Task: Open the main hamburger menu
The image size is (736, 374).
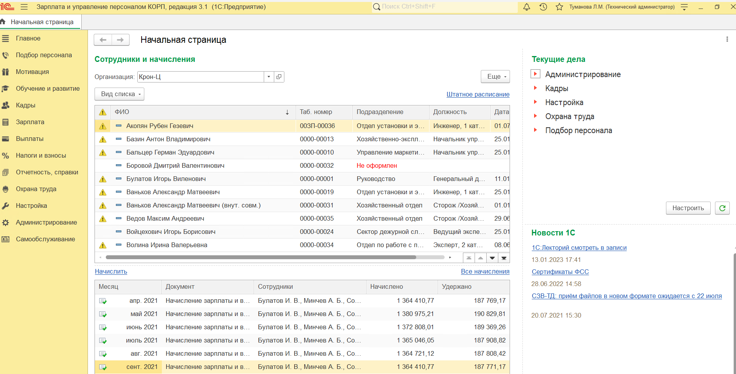Action: [24, 7]
